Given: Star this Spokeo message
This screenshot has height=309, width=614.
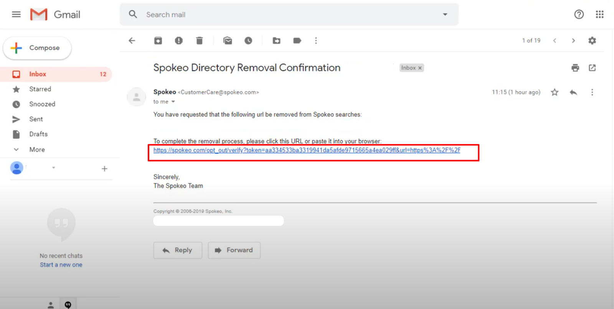Looking at the screenshot, I should tap(555, 92).
